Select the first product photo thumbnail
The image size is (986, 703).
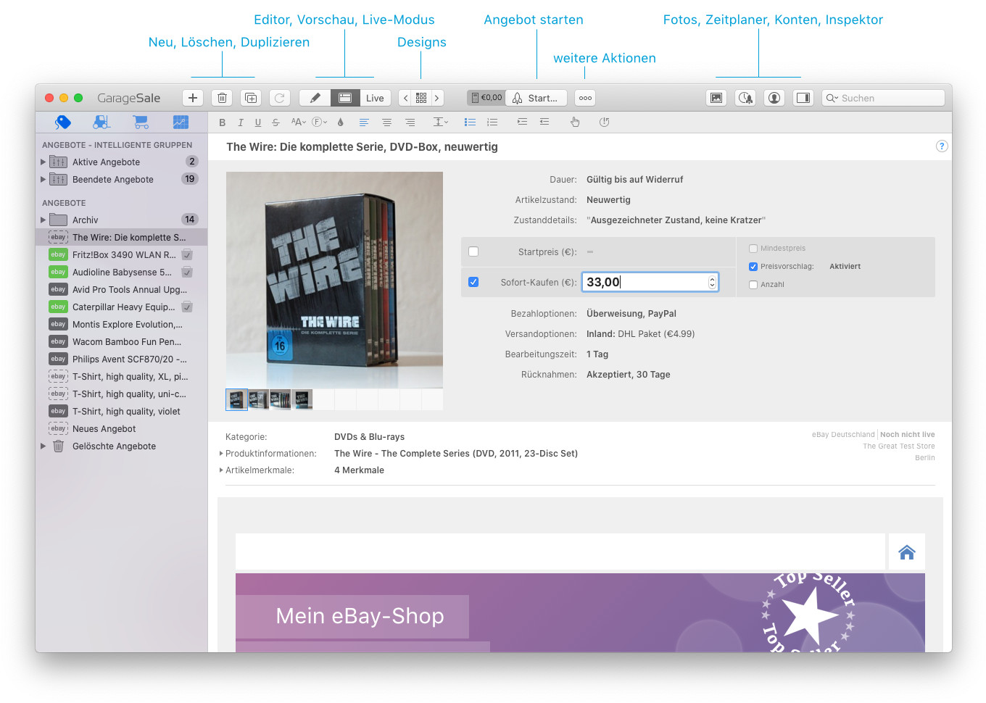(236, 400)
